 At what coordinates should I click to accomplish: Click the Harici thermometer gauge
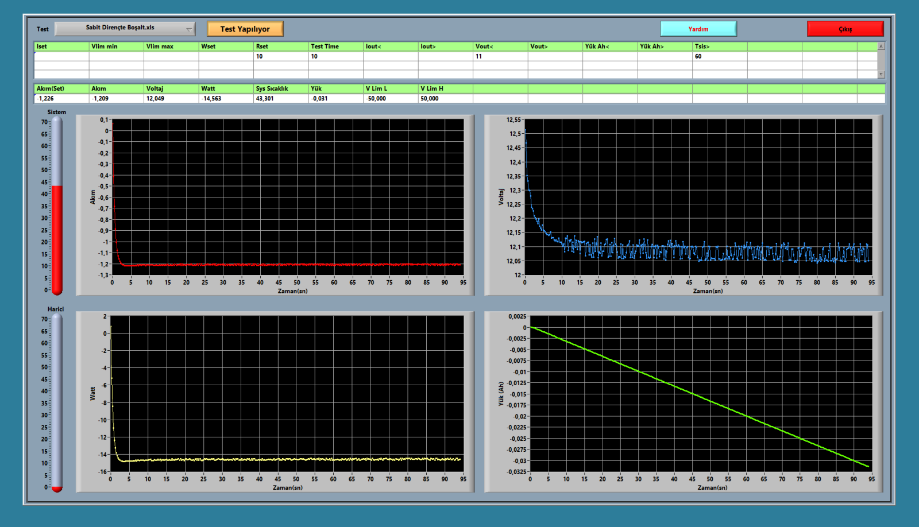(x=56, y=404)
